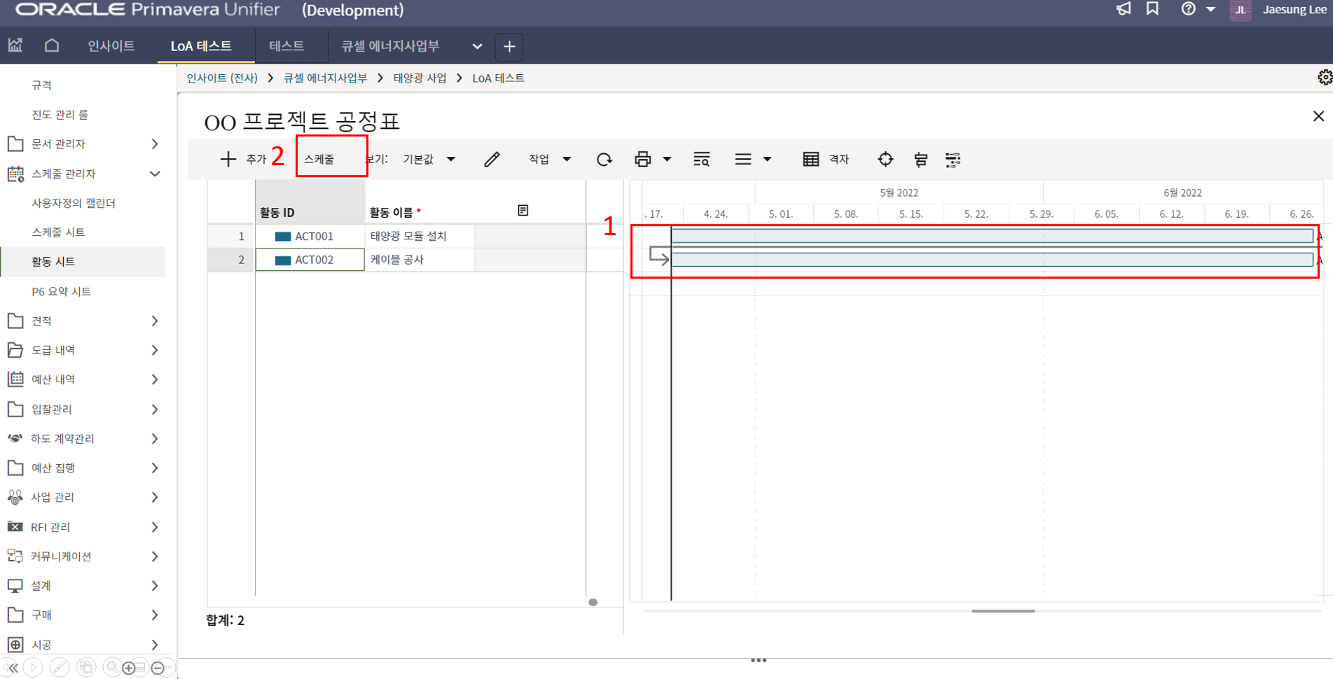The height and width of the screenshot is (679, 1333).
Task: Click the crosshair target icon in toolbar
Action: [x=885, y=160]
